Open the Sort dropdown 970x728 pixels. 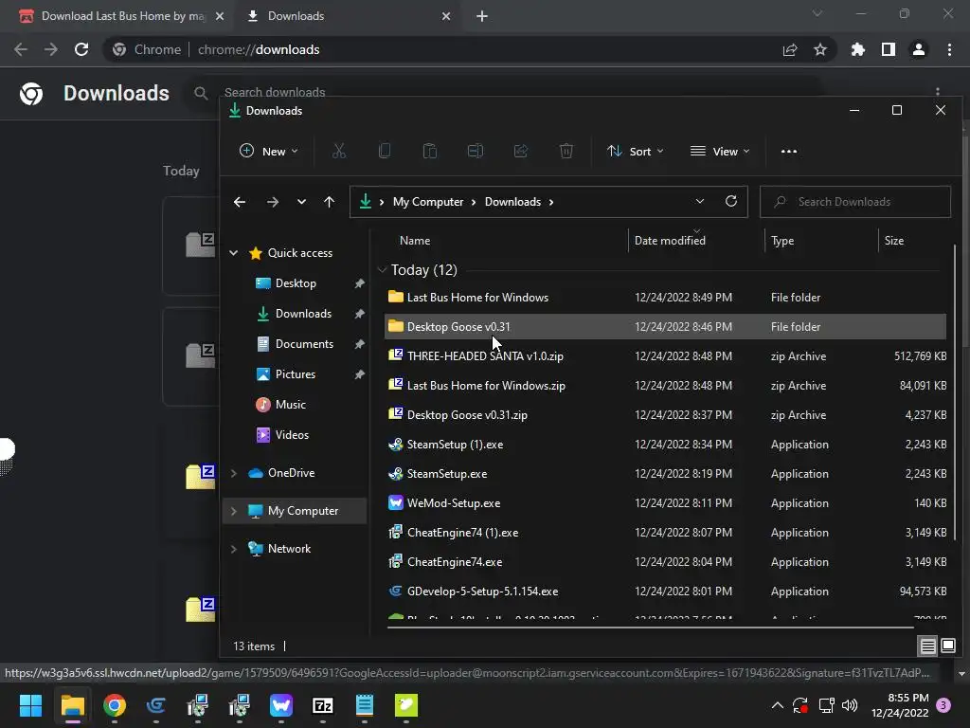636,151
